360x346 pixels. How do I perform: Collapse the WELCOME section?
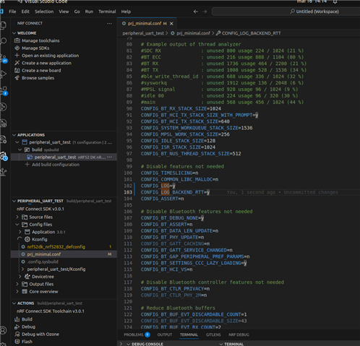click(14, 33)
